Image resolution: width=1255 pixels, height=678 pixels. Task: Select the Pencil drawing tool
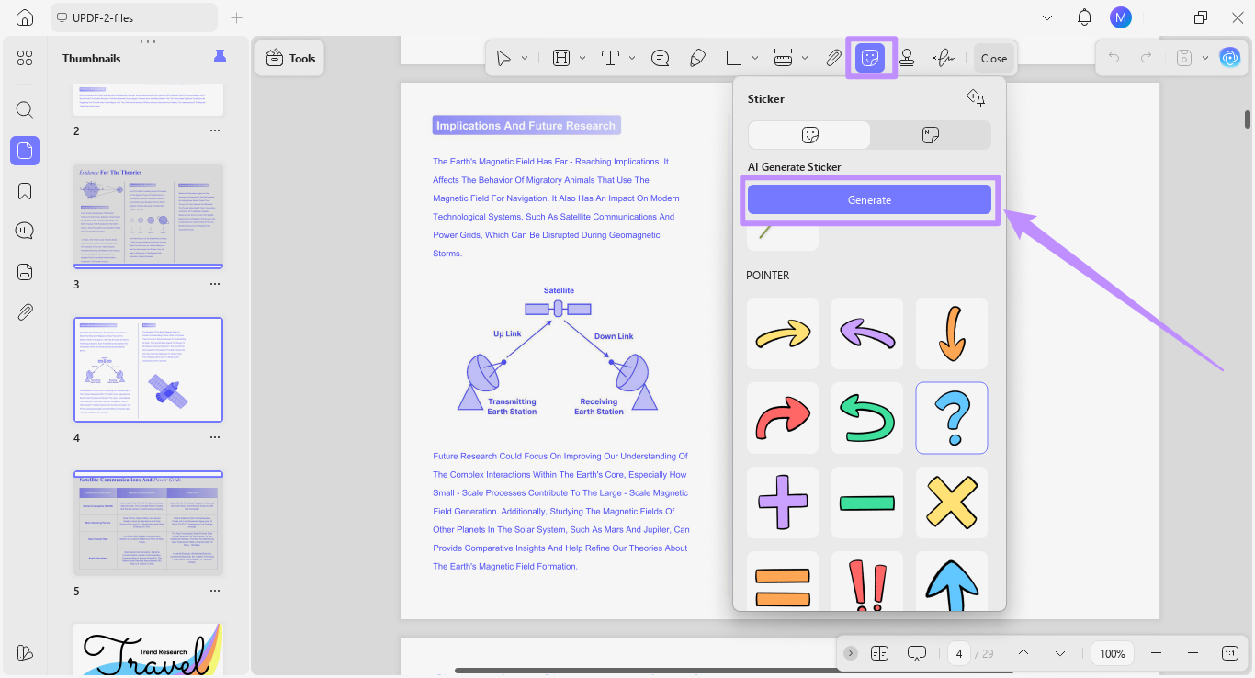coord(697,58)
